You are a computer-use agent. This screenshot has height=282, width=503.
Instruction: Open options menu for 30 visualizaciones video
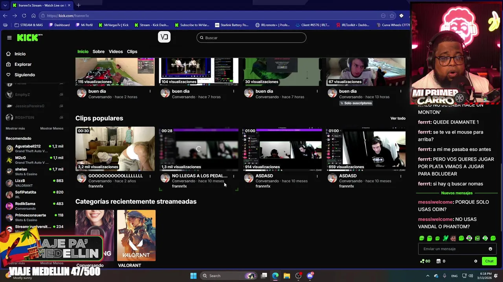[x=317, y=91]
